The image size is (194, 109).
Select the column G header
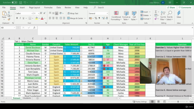pyautogui.click(x=91, y=38)
